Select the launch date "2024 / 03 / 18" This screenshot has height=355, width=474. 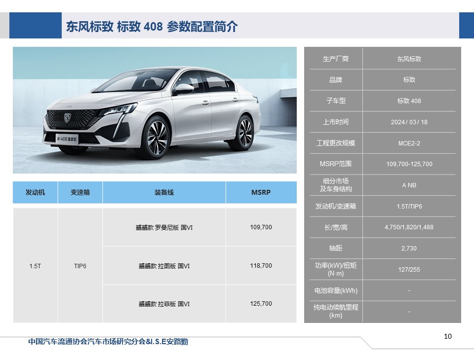pos(409,122)
